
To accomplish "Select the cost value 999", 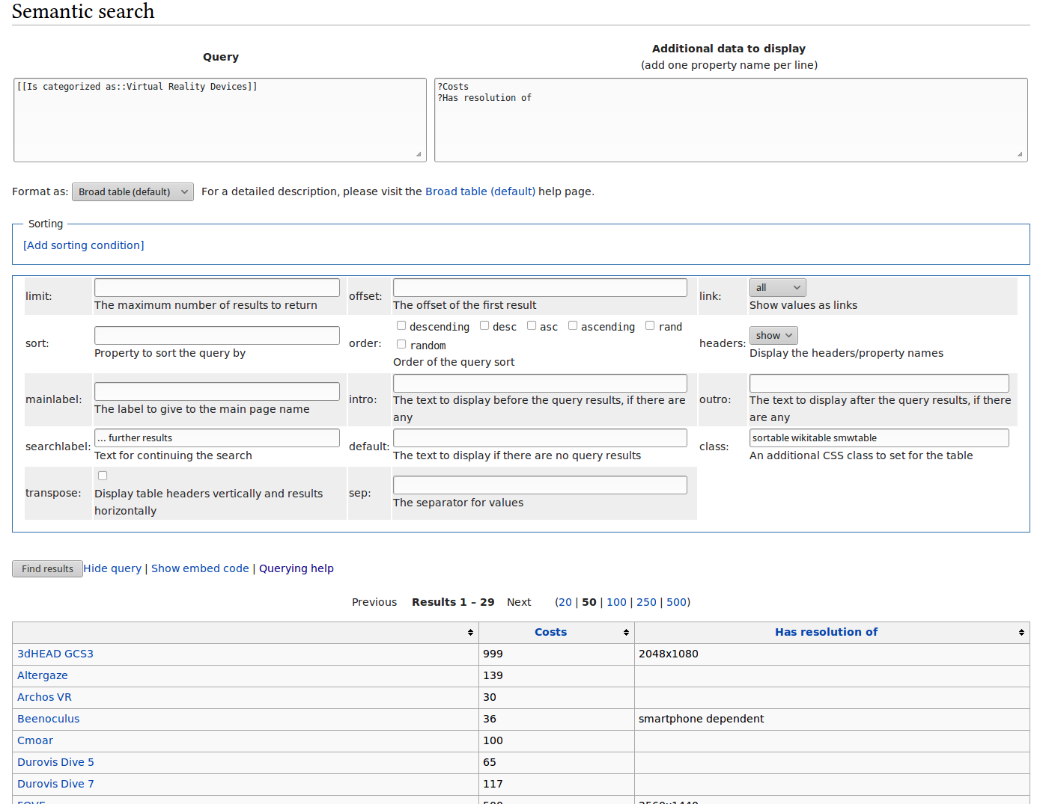I will coord(493,654).
